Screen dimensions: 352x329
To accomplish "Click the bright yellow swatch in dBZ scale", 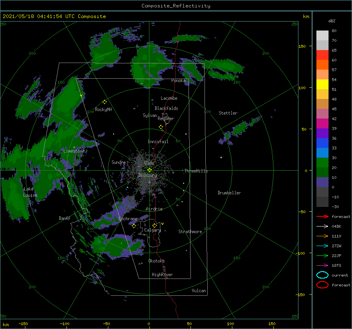I will pyautogui.click(x=322, y=84).
